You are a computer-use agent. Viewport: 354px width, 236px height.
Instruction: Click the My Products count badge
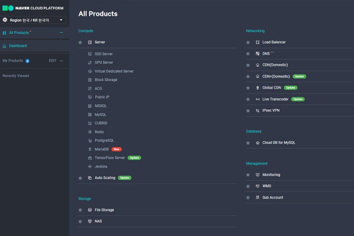(27, 61)
